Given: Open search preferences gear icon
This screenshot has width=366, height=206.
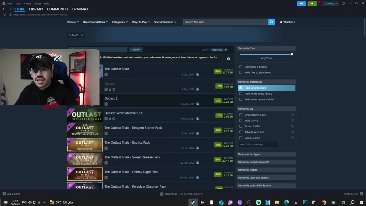Looking at the screenshot, I should pyautogui.click(x=228, y=59).
